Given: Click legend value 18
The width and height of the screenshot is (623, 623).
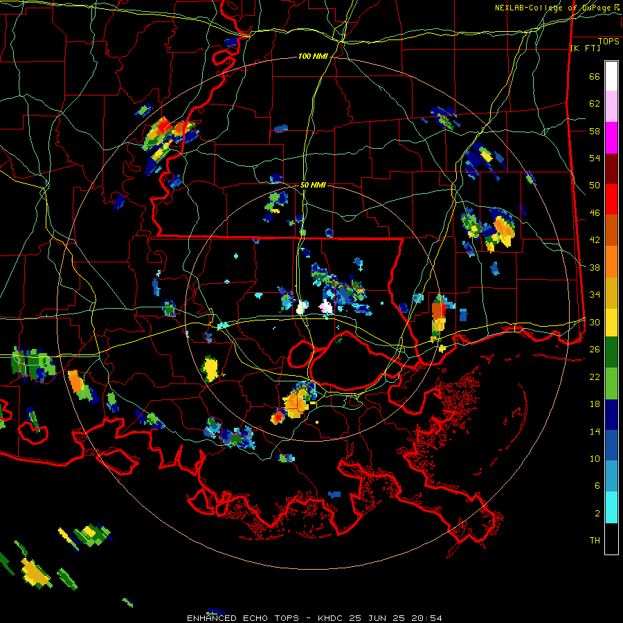Looking at the screenshot, I should pyautogui.click(x=595, y=404).
